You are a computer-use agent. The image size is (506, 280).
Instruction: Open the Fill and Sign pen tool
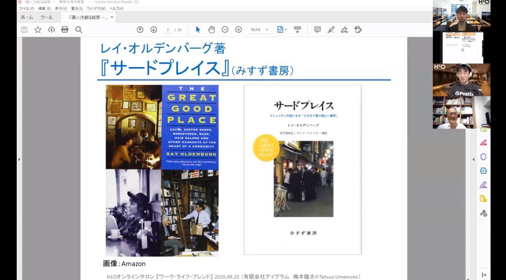tap(345, 30)
